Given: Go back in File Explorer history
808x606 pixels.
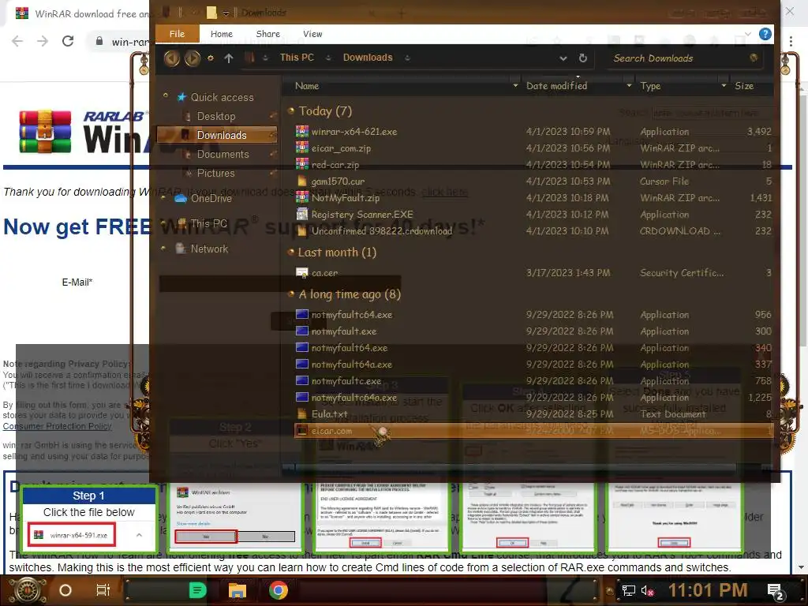Looking at the screenshot, I should pos(171,58).
